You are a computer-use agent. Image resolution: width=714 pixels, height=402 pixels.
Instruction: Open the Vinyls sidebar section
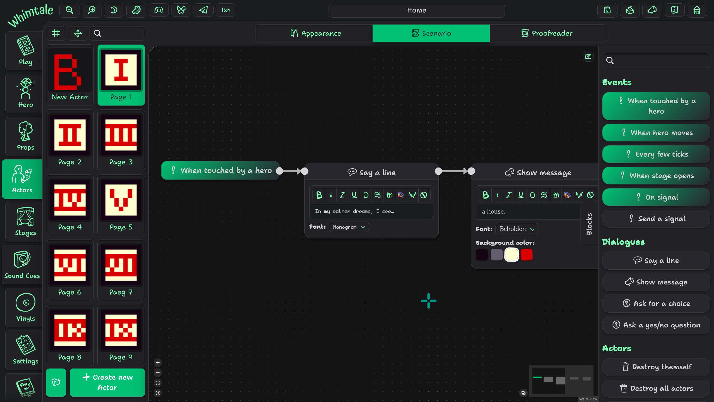pos(25,308)
